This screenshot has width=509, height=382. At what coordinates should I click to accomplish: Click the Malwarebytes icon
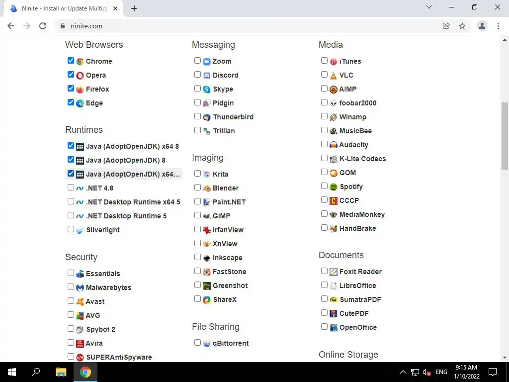pyautogui.click(x=80, y=288)
